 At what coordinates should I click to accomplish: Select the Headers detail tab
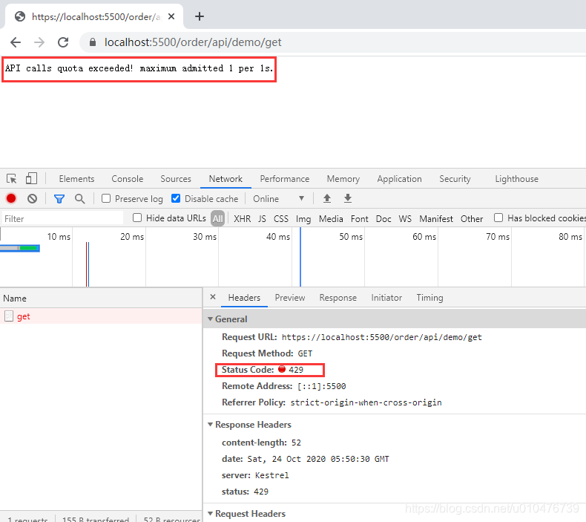pyautogui.click(x=244, y=298)
